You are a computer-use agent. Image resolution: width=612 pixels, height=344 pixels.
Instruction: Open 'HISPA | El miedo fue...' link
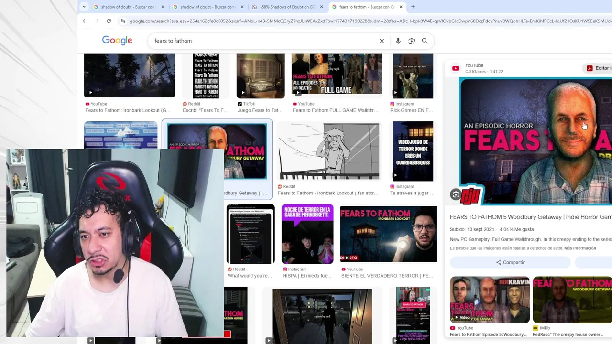click(x=307, y=276)
